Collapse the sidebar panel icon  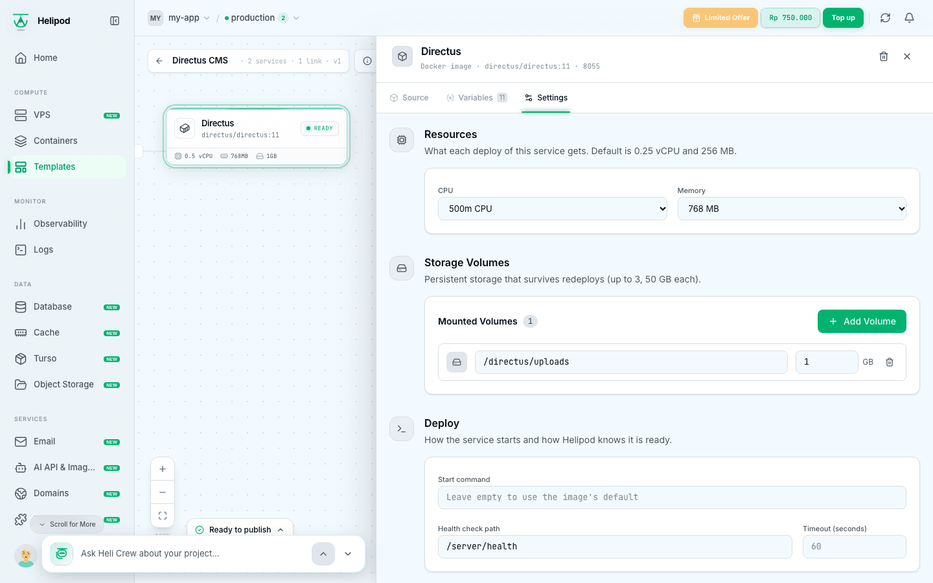tap(115, 21)
